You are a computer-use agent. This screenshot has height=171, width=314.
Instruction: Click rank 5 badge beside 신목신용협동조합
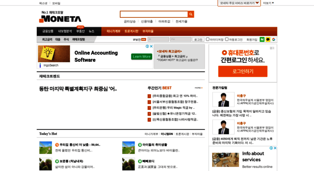(x=149, y=120)
